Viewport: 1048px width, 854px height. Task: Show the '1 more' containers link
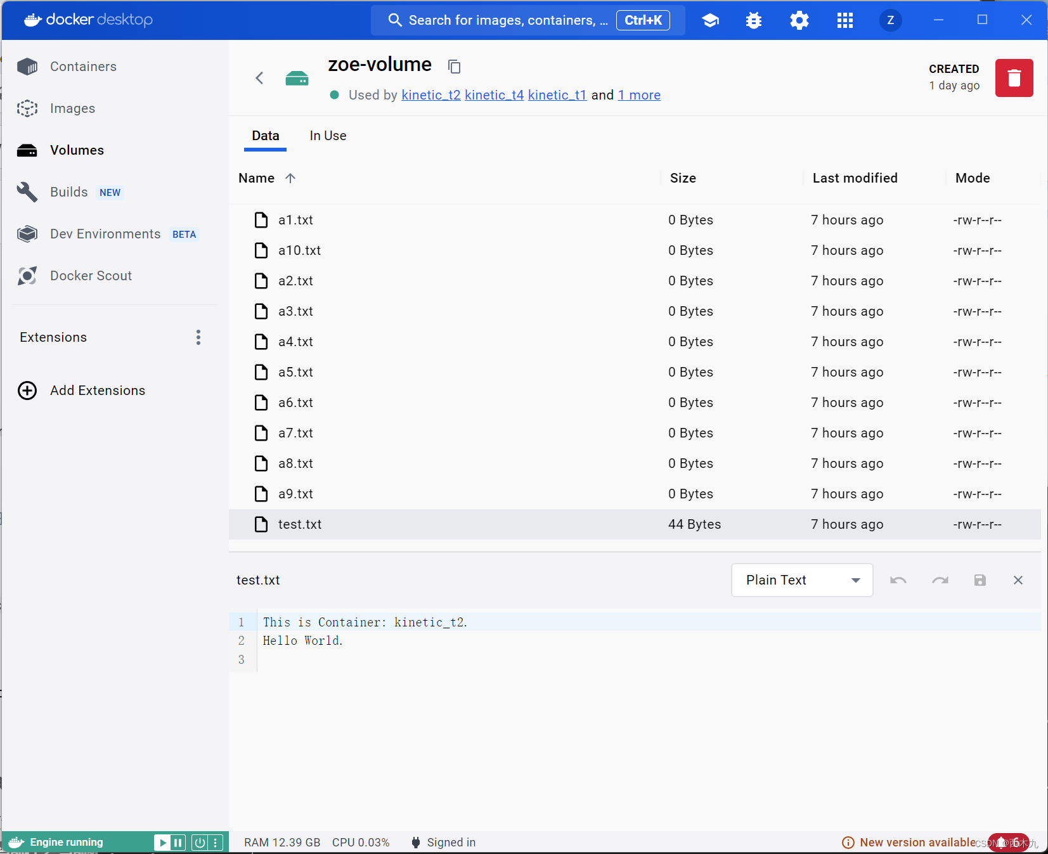(x=639, y=95)
